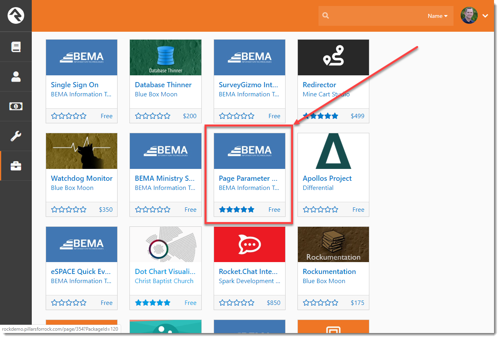Open the Finance money sidebar icon
This screenshot has width=500, height=339.
click(x=16, y=106)
